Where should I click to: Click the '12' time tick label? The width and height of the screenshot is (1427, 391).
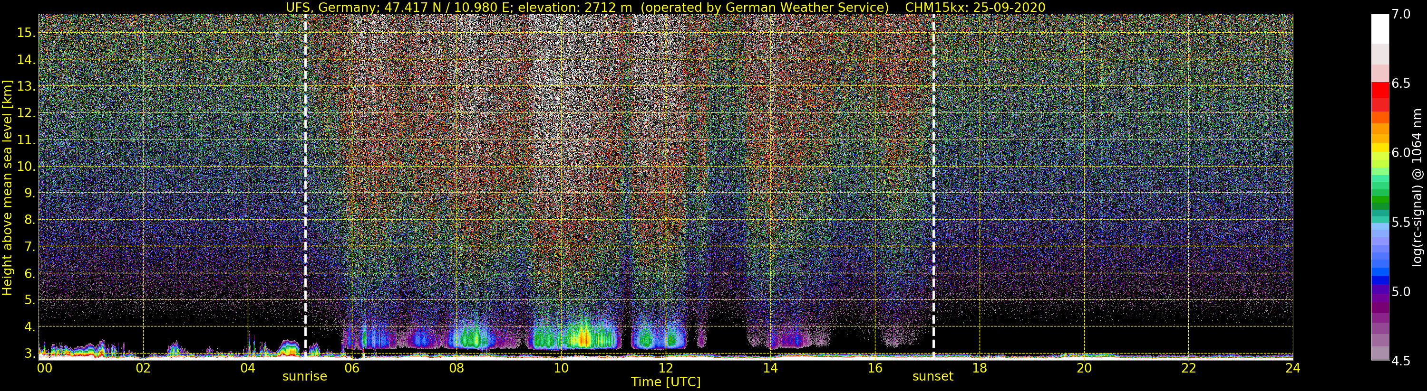coord(665,368)
